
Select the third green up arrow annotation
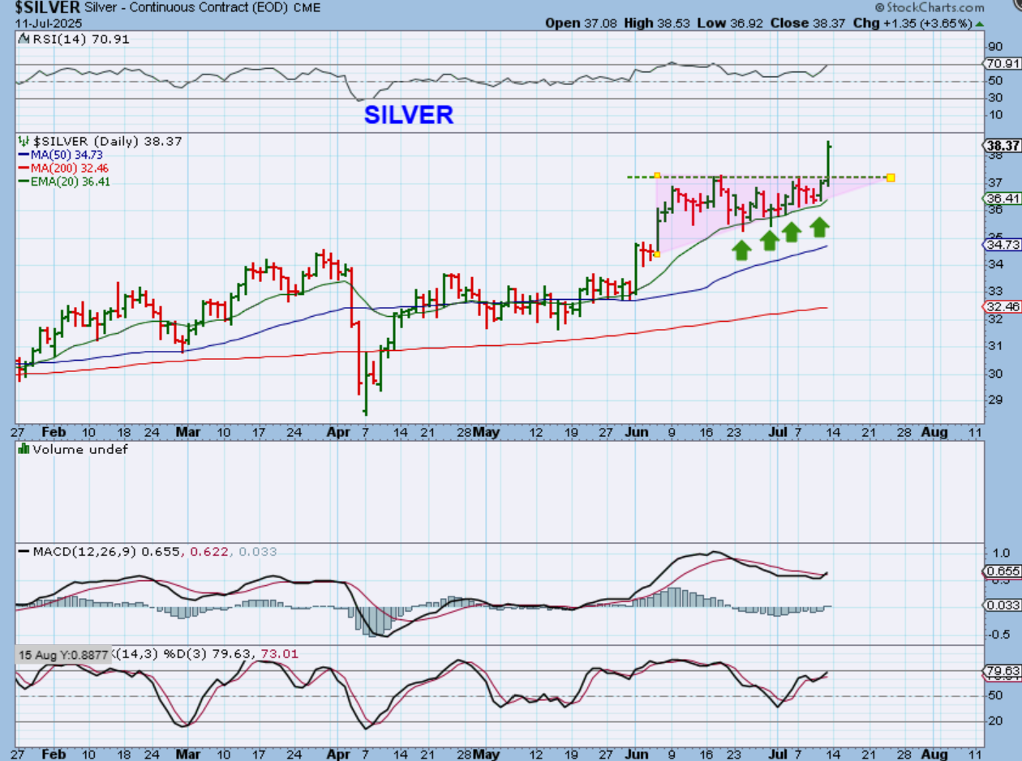coord(792,232)
